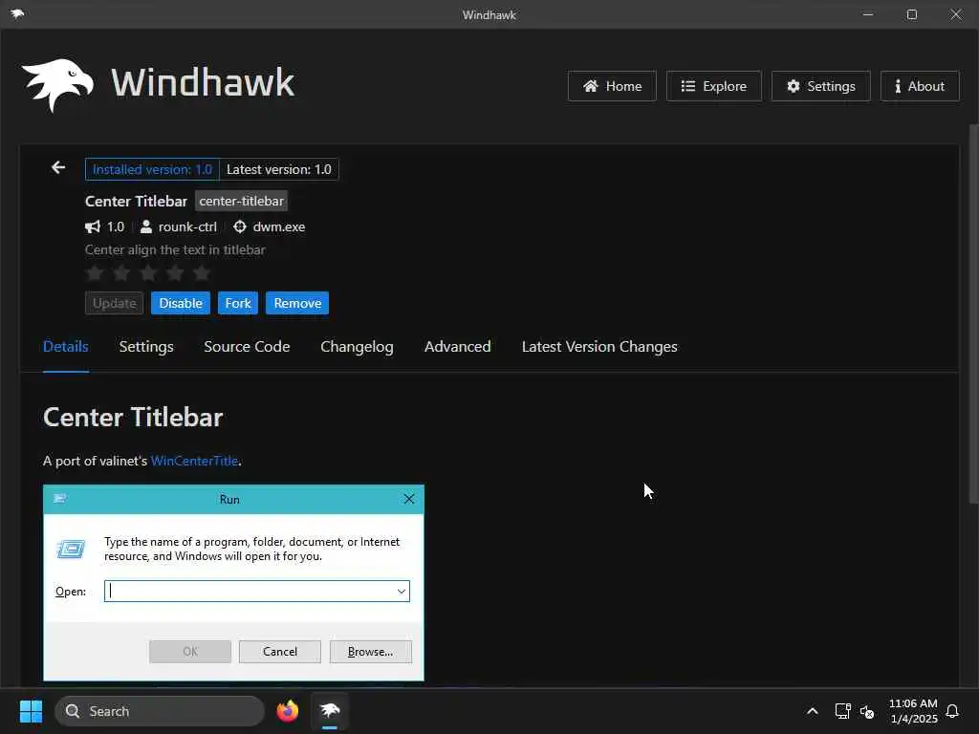Go to the Home page
The image size is (979, 734).
pos(612,86)
